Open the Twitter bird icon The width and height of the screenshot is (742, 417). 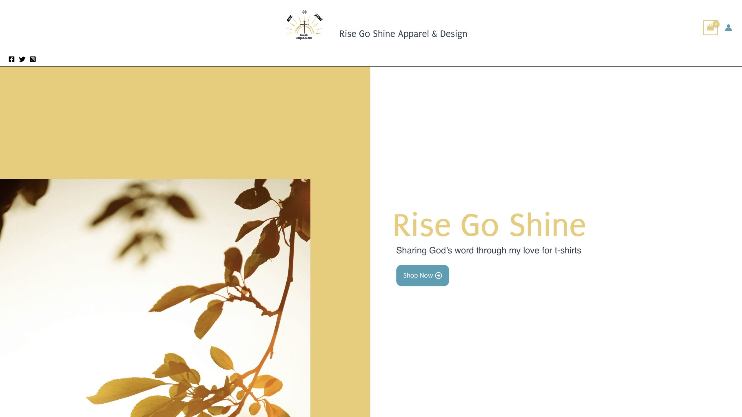pyautogui.click(x=22, y=59)
